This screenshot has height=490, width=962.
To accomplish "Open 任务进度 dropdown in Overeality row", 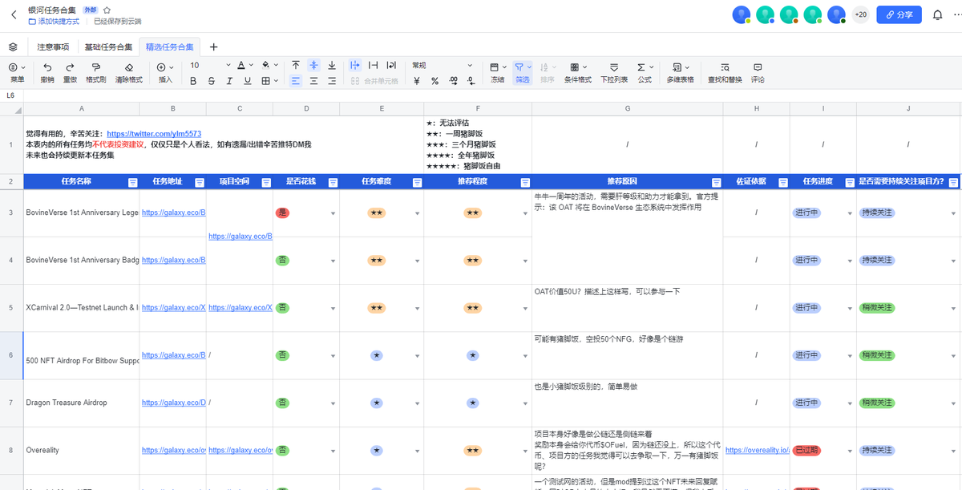I will point(850,451).
